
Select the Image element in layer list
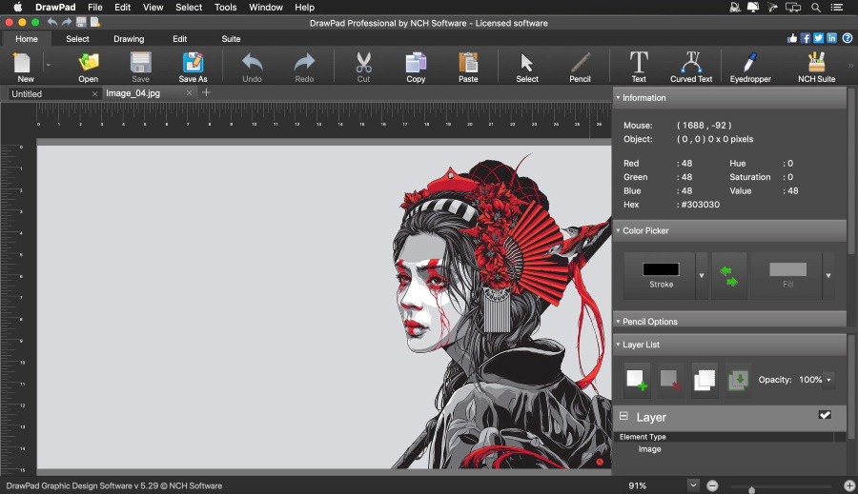[649, 449]
